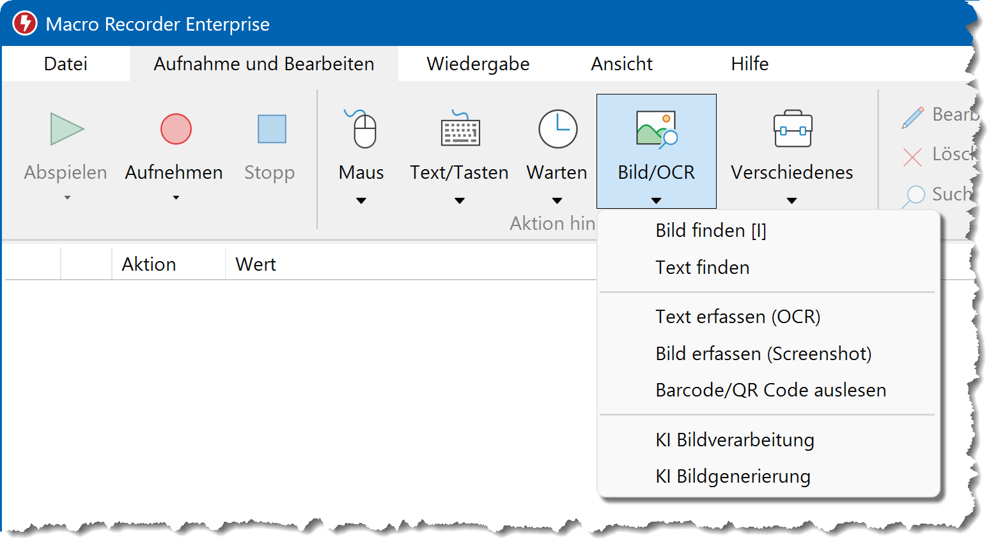The image size is (998, 551).
Task: Click the Text/Tasten keyboard icon
Action: [460, 129]
